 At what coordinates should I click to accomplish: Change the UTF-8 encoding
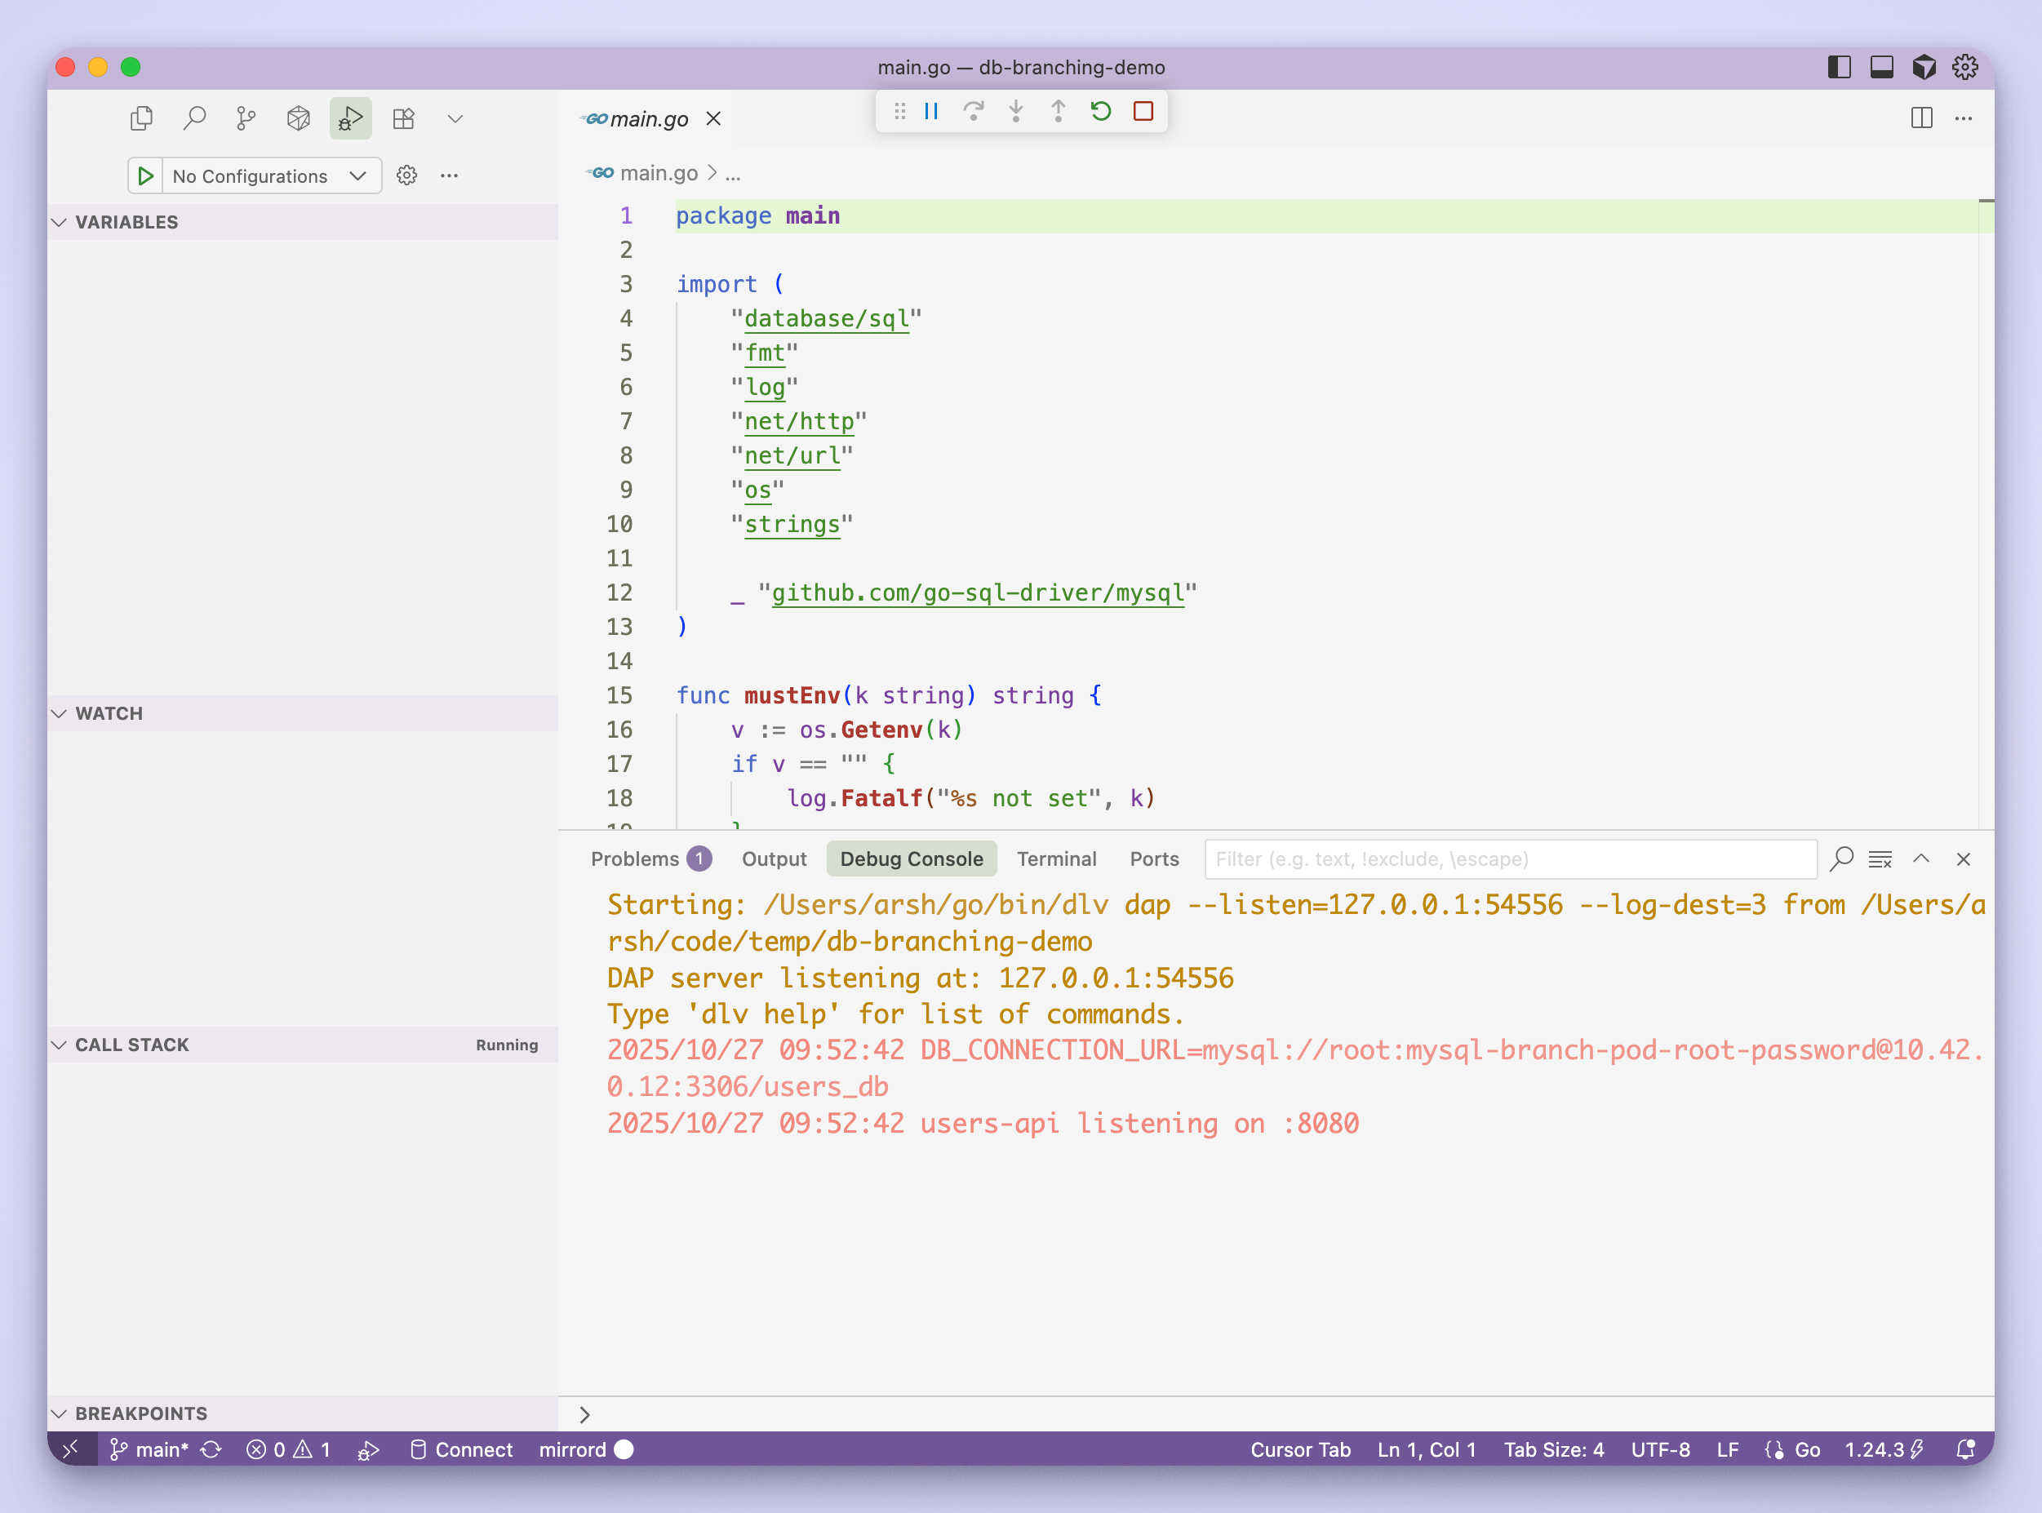pyautogui.click(x=1660, y=1450)
